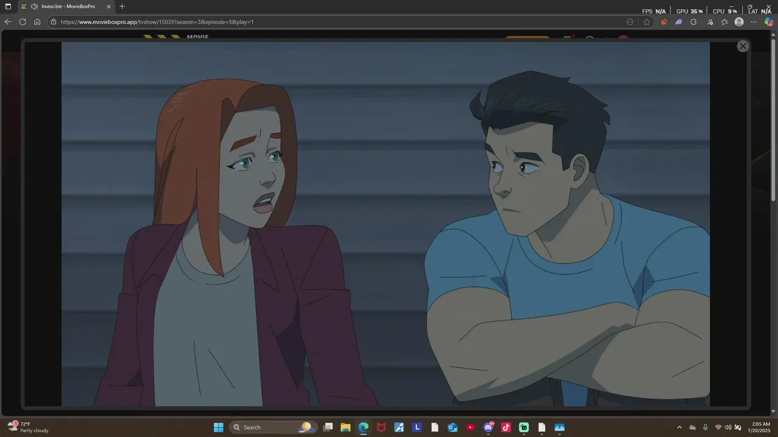Open the media music-note control icon
Viewport: 778px width, 437px height.
pos(710,22)
